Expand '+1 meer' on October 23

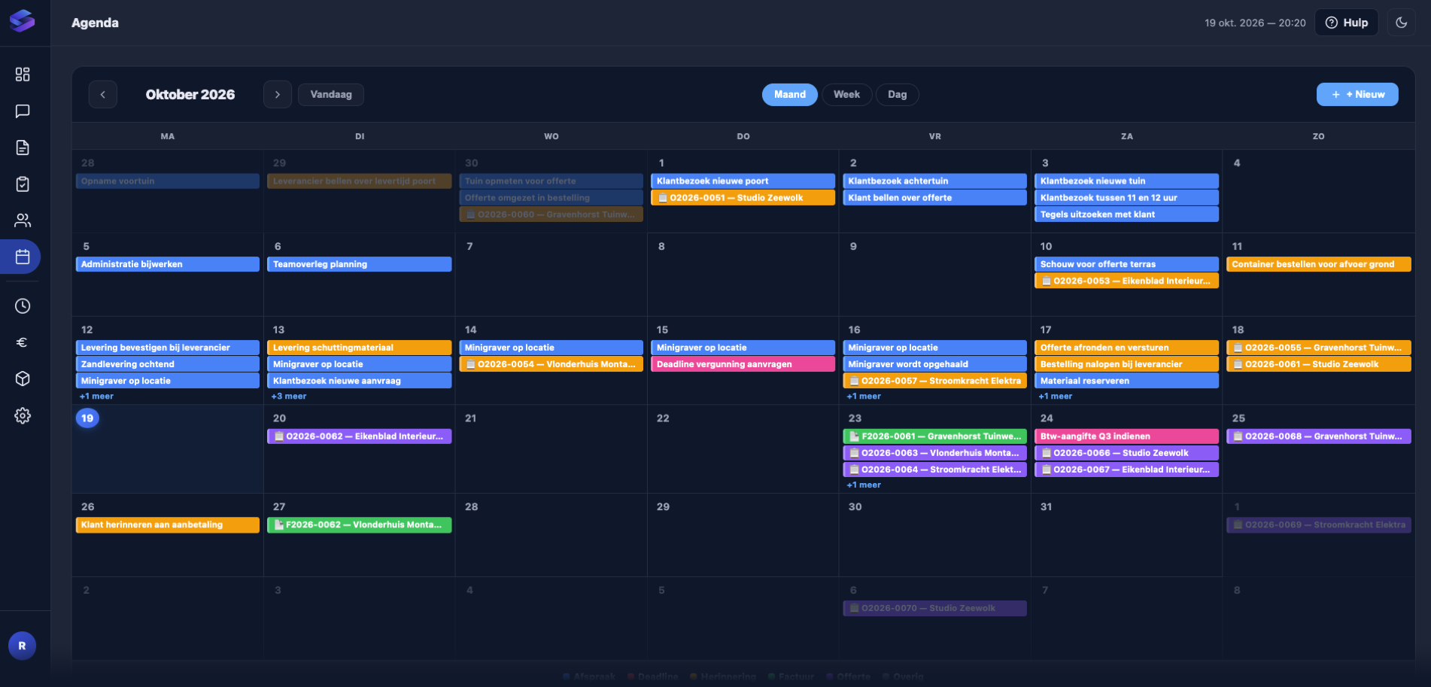coord(864,485)
